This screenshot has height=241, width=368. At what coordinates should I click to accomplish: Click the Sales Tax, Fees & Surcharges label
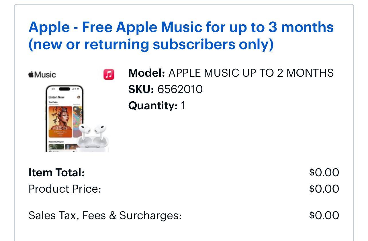click(105, 216)
